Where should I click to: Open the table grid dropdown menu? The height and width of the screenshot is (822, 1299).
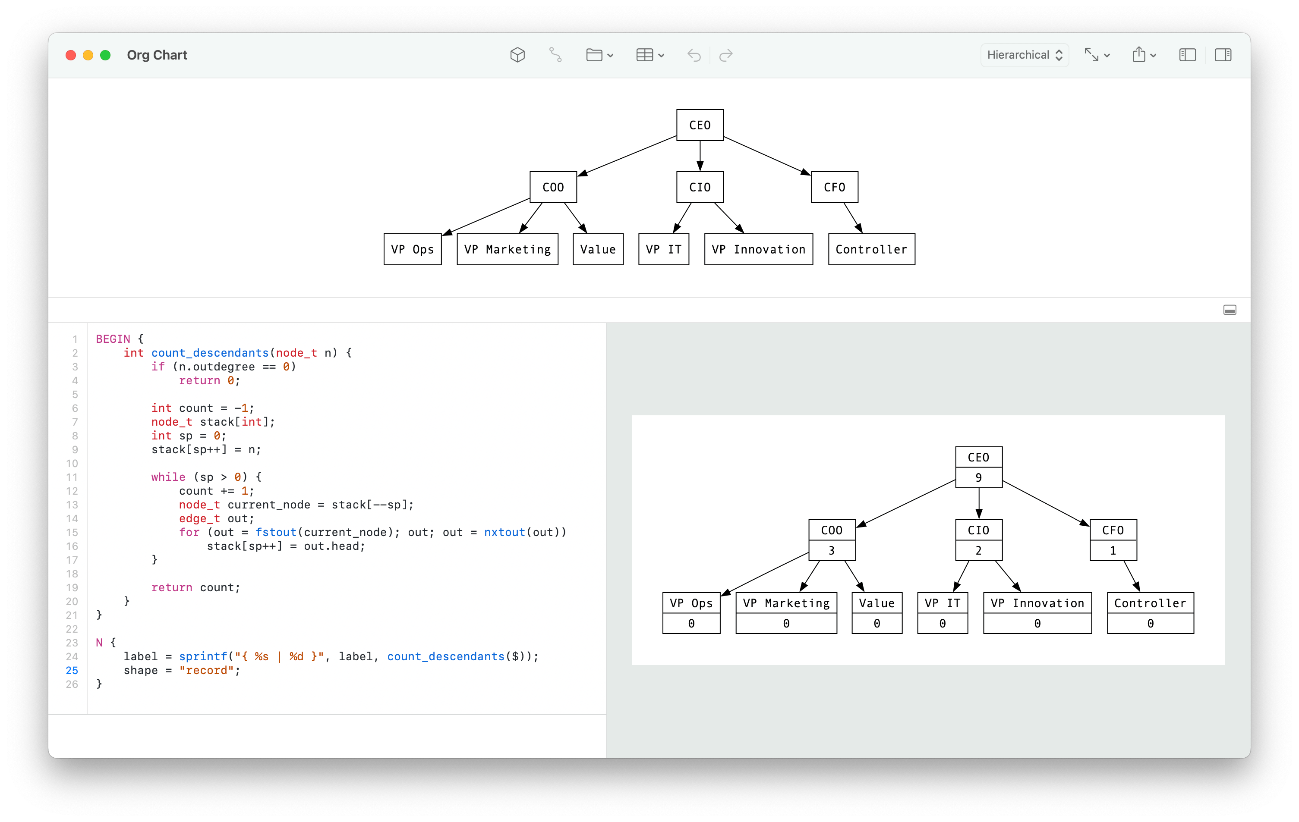pos(649,55)
